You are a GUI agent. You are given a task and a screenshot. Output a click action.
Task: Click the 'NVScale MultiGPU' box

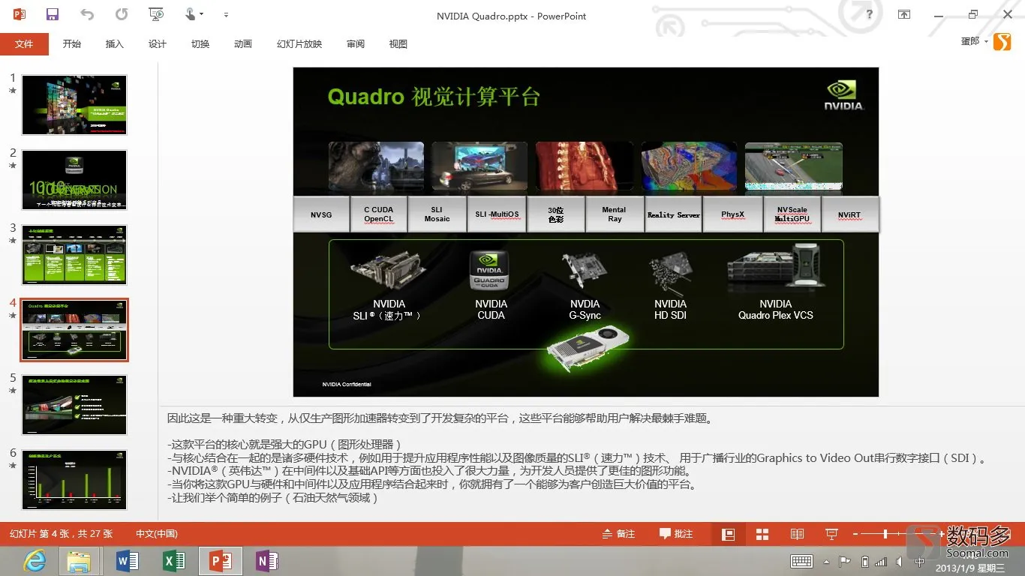792,214
